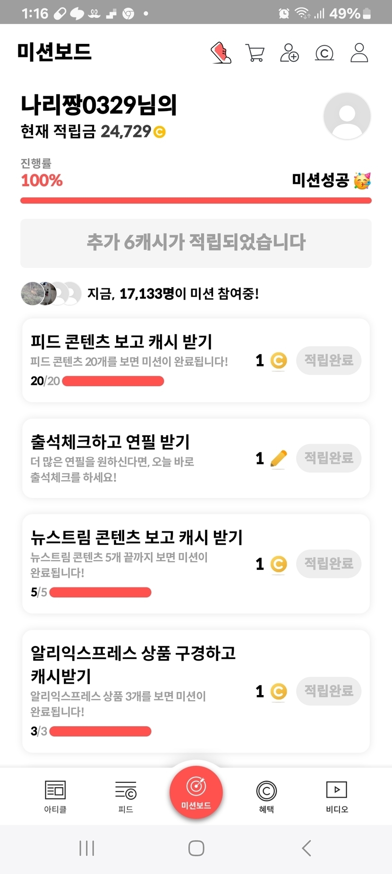Open the 혜택 benefits tab
Image resolution: width=392 pixels, height=874 pixels.
point(266,796)
